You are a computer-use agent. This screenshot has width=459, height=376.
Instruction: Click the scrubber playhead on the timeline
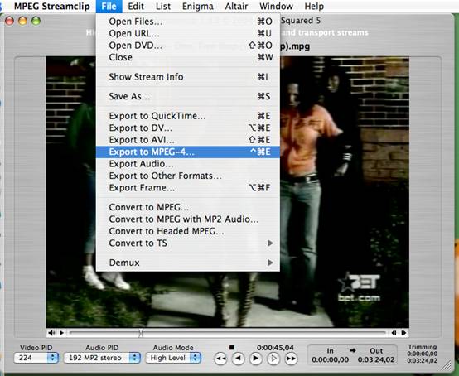[141, 333]
